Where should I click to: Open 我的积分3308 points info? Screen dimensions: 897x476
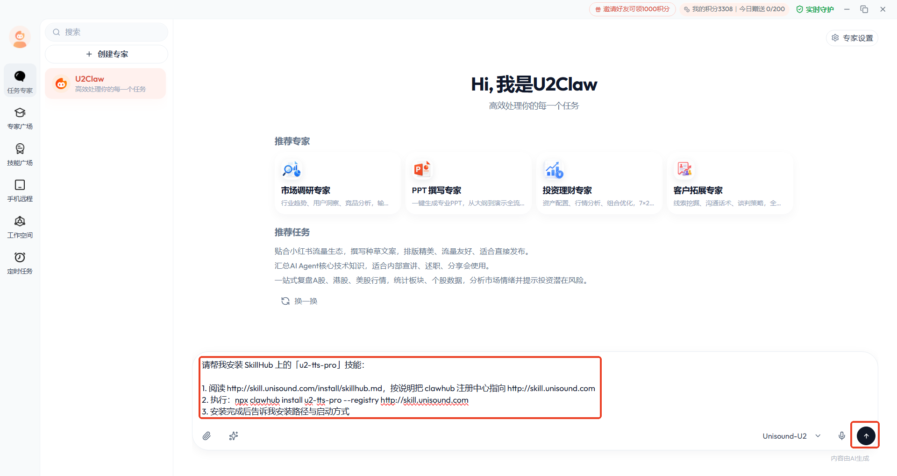tap(734, 9)
